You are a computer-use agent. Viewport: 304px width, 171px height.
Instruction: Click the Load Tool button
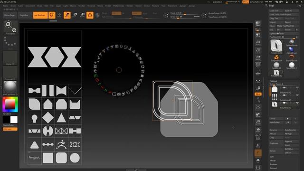tap(276, 10)
